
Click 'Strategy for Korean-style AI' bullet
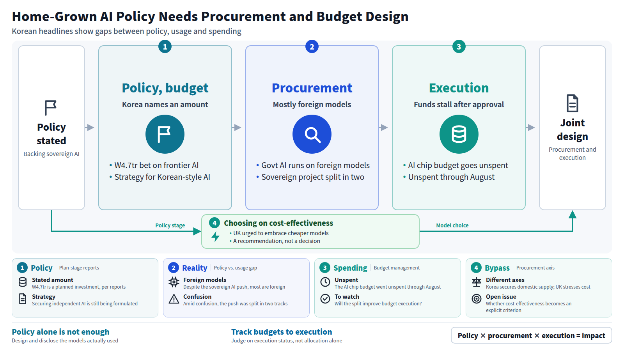[162, 177]
